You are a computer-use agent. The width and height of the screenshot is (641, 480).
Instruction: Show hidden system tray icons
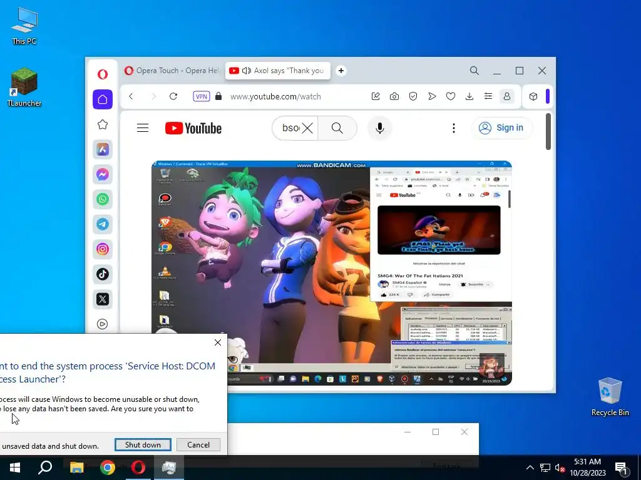tap(530, 467)
